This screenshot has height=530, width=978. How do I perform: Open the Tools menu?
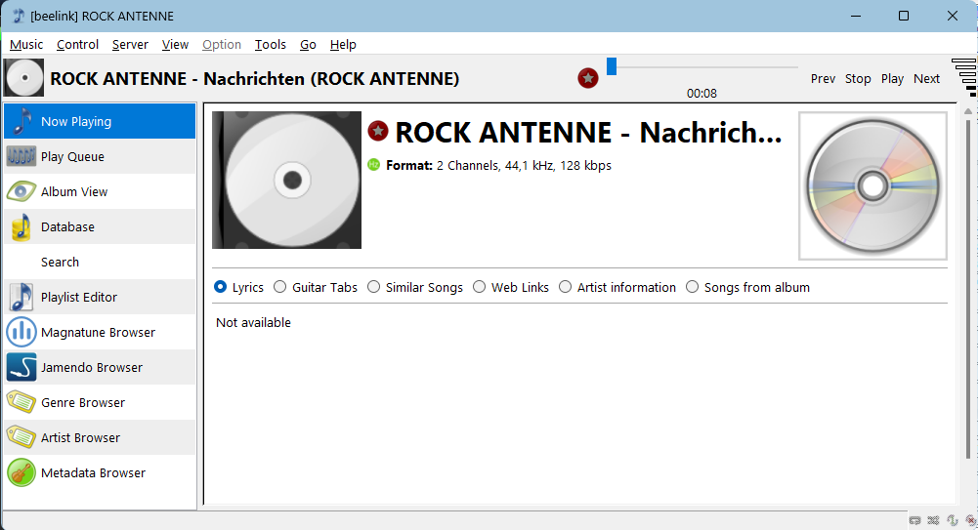[270, 44]
